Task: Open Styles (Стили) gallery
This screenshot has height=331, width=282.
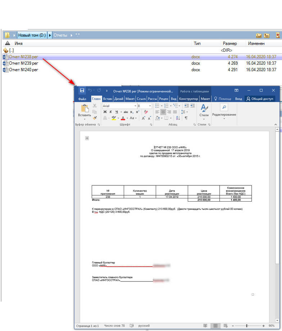Action: coord(204,111)
